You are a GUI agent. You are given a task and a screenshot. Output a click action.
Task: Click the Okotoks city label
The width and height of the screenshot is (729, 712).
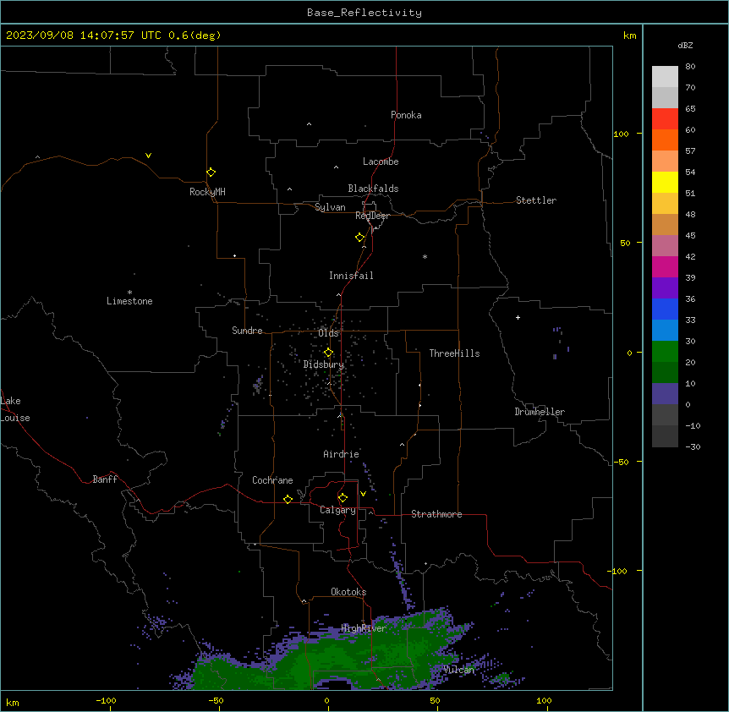coord(348,592)
